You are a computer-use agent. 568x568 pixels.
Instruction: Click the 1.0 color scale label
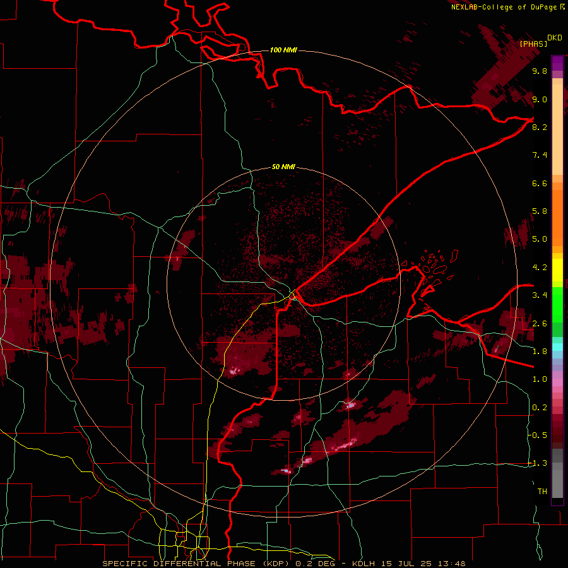click(x=540, y=379)
